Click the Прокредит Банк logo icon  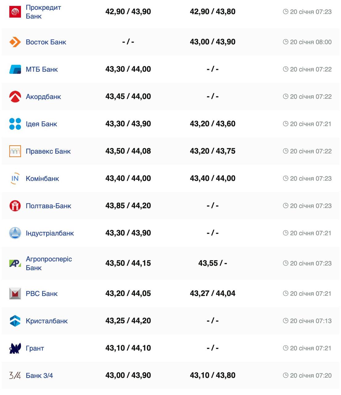coord(15,12)
